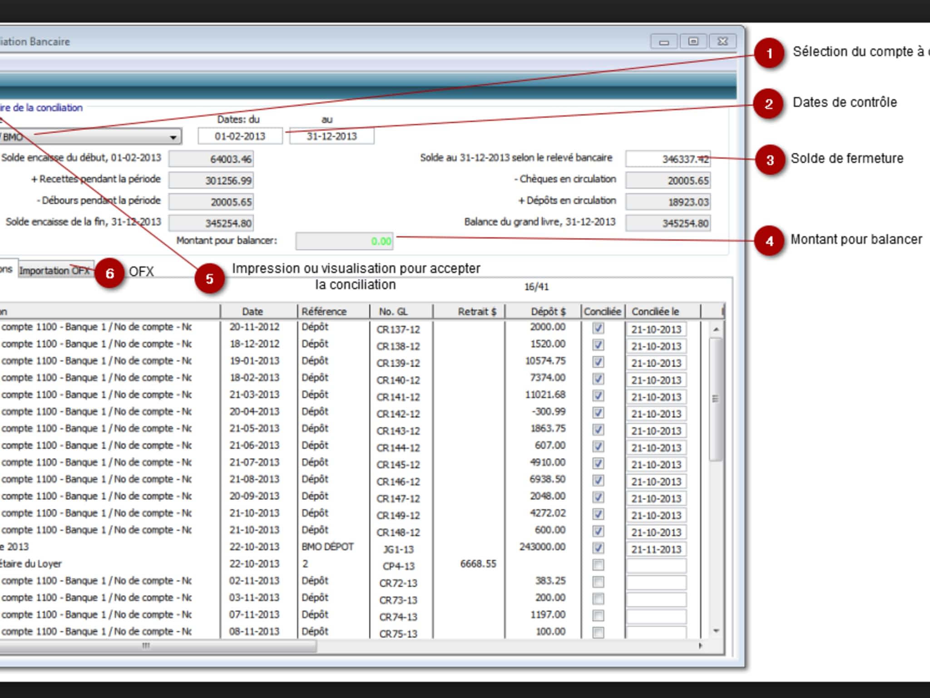Viewport: 930px width, 698px height.
Task: Sort by the Référence column header
Action: [333, 311]
